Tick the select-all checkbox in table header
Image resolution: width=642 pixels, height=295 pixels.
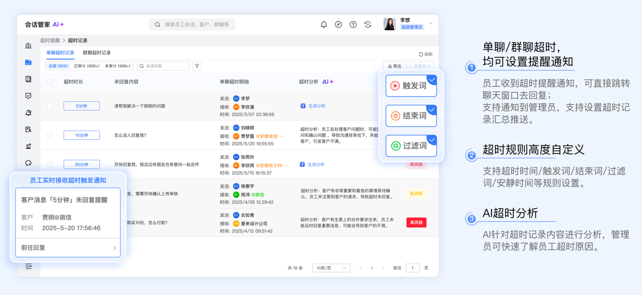[50, 82]
